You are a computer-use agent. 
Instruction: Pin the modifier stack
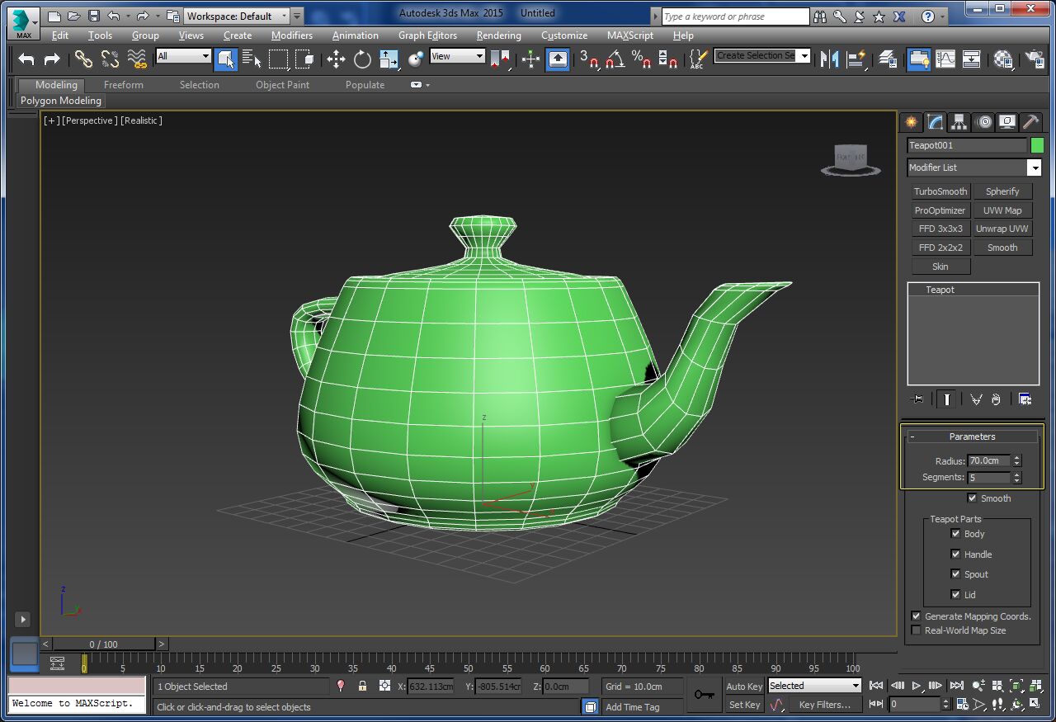(x=917, y=399)
